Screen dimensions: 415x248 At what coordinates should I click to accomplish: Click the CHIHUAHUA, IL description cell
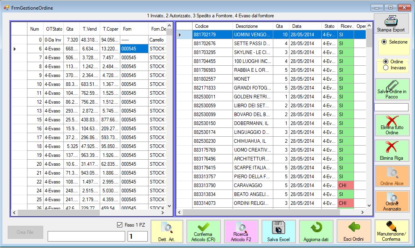pyautogui.click(x=253, y=141)
